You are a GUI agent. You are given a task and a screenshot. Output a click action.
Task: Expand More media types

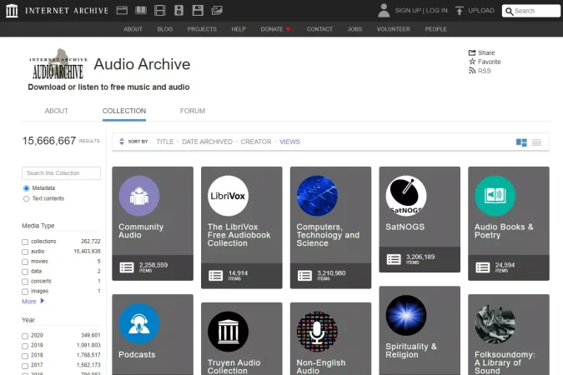33,302
